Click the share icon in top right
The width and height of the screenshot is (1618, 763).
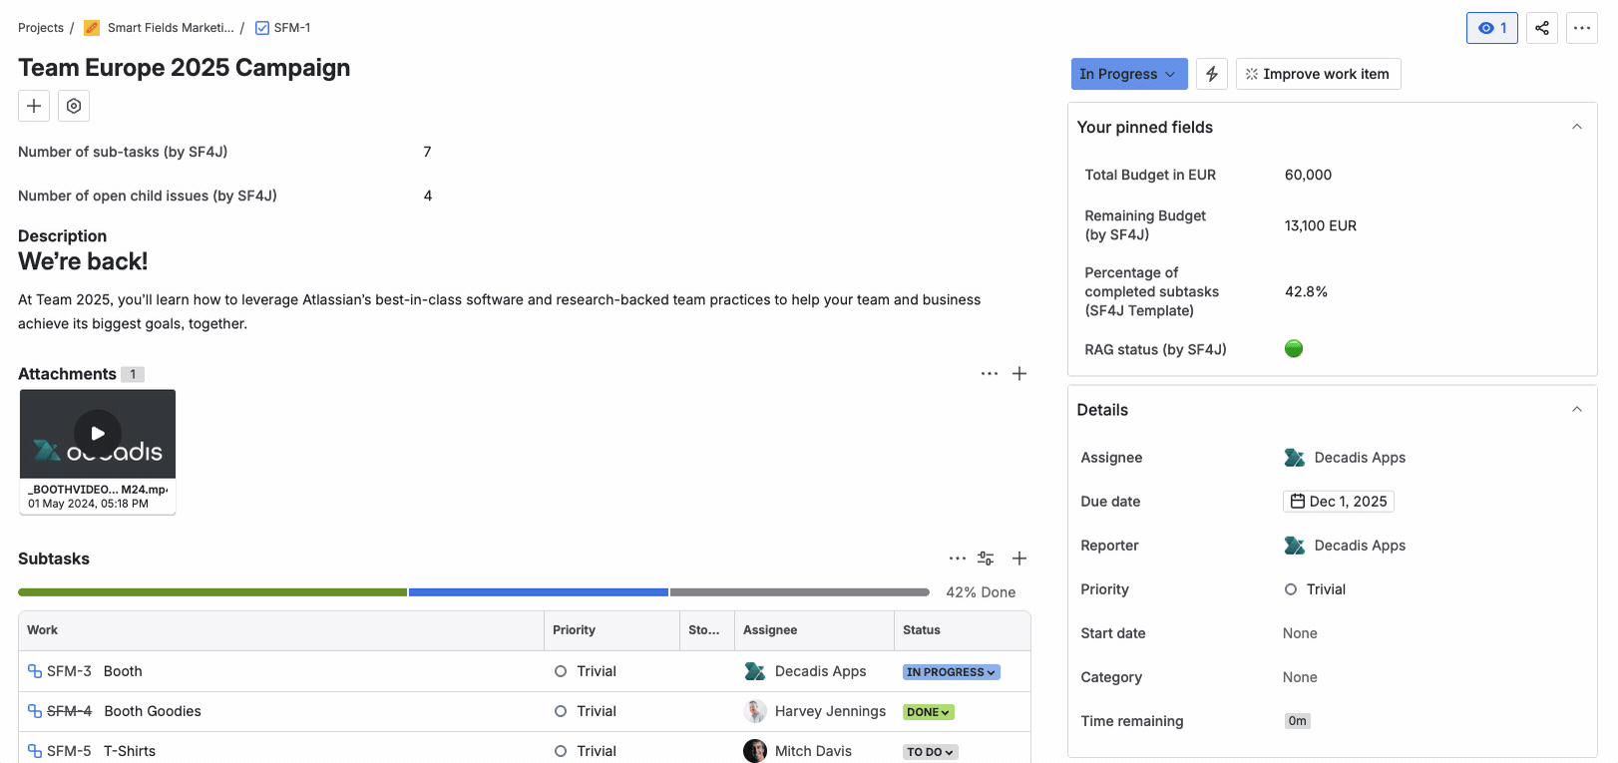1541,28
